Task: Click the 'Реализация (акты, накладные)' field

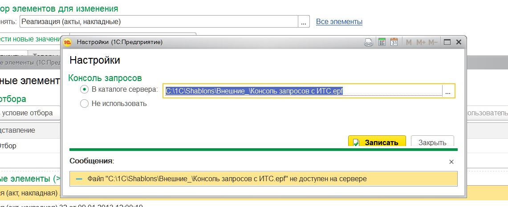Action: [x=158, y=21]
